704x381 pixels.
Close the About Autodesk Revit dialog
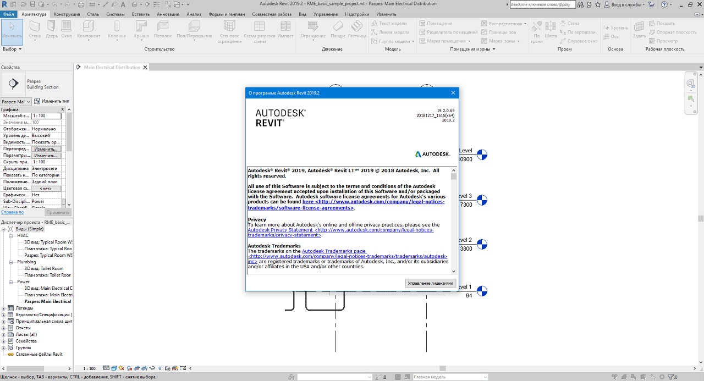pos(453,93)
